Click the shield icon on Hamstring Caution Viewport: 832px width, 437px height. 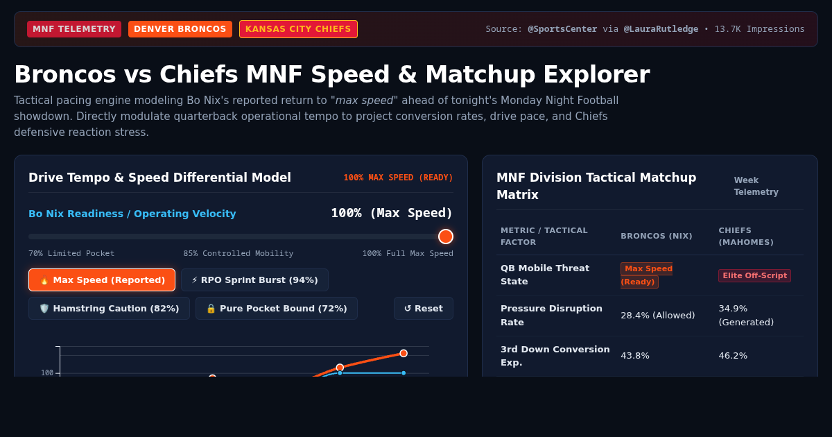pos(44,309)
